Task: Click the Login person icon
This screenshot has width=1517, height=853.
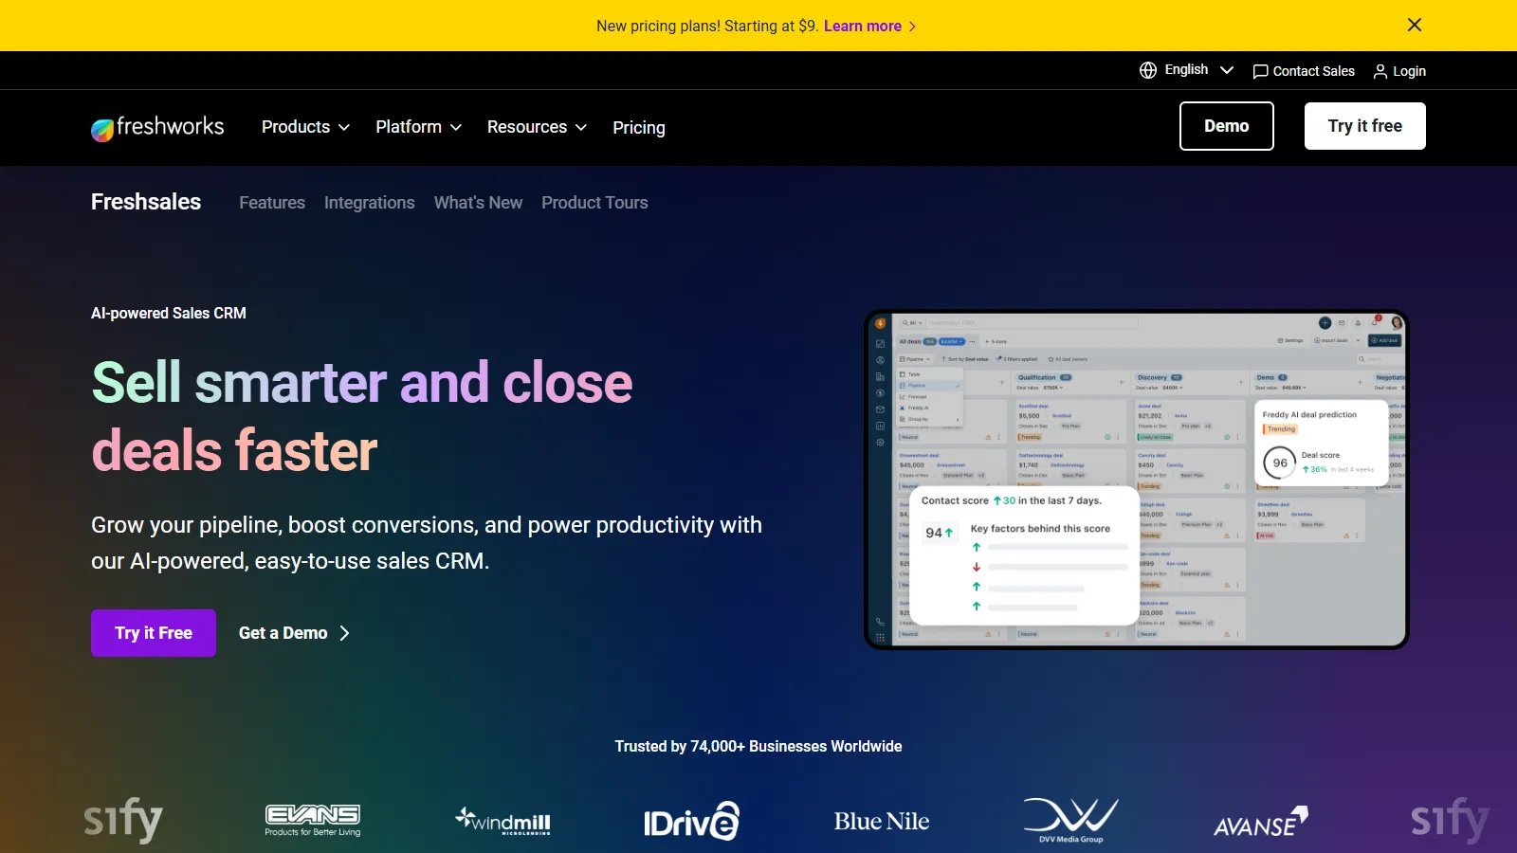Action: (x=1380, y=71)
